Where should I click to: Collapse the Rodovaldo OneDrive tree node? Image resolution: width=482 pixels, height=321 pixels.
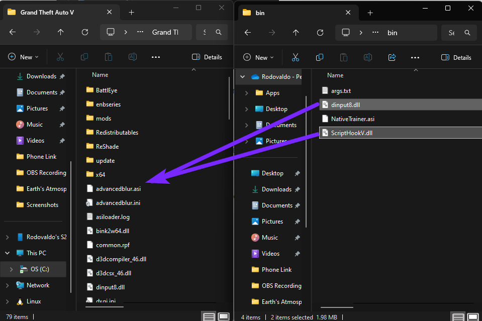click(243, 77)
